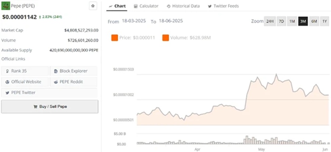This screenshot has width=331, height=152.
Task: Click the 2.83% (24H) change indicator
Action: coord(50,17)
